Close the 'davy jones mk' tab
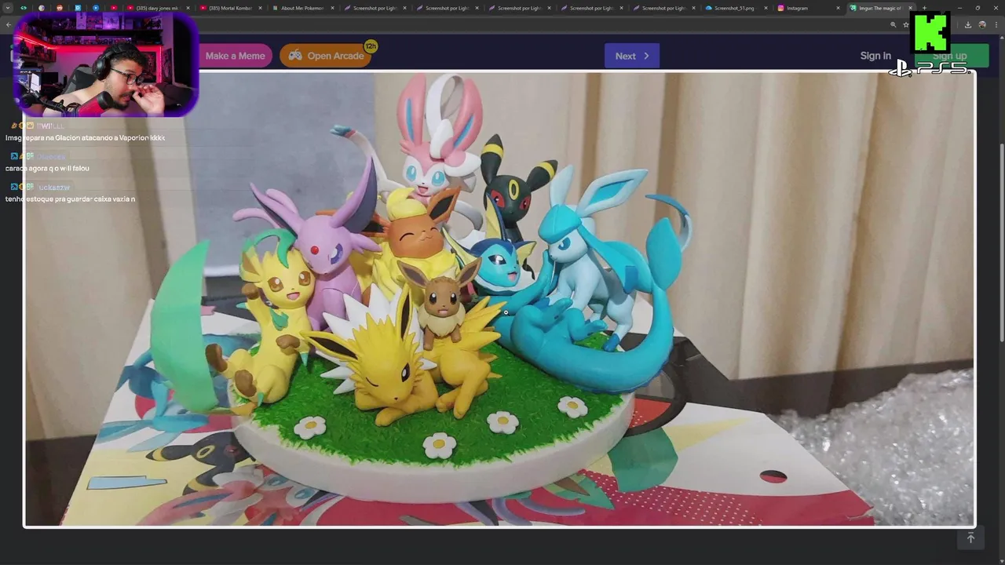Viewport: 1005px width, 565px height. pyautogui.click(x=188, y=8)
